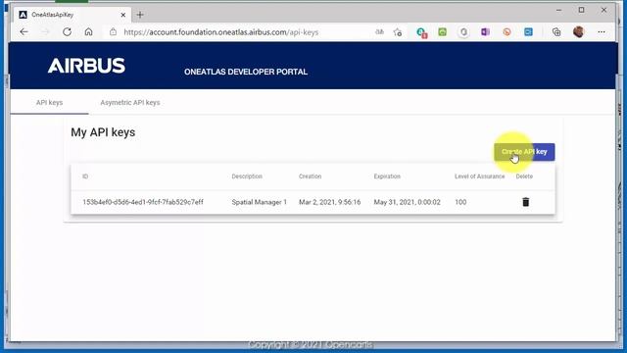Open the orange circular extension icon

point(506,32)
